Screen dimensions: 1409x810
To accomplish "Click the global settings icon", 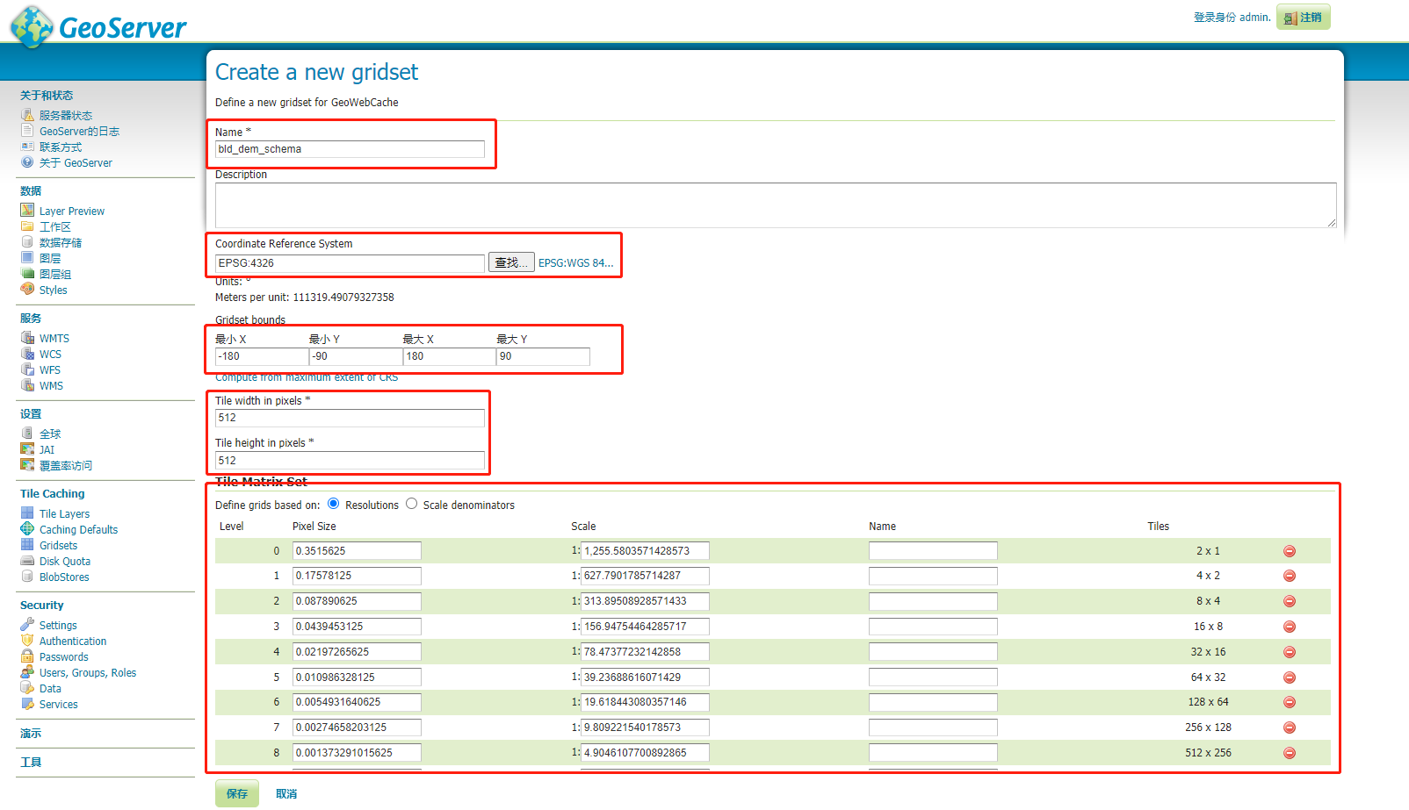I will (x=27, y=434).
